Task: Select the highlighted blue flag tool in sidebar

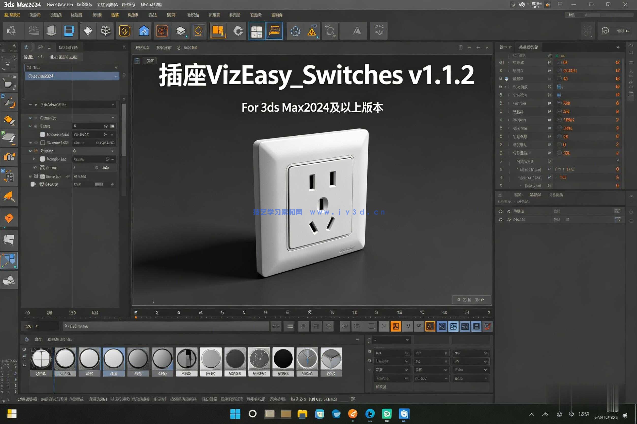Action: (x=9, y=260)
